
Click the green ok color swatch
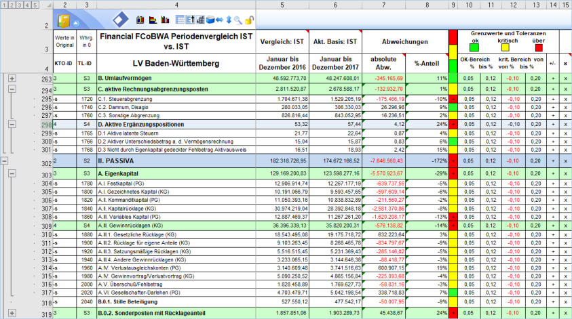[x=474, y=47]
